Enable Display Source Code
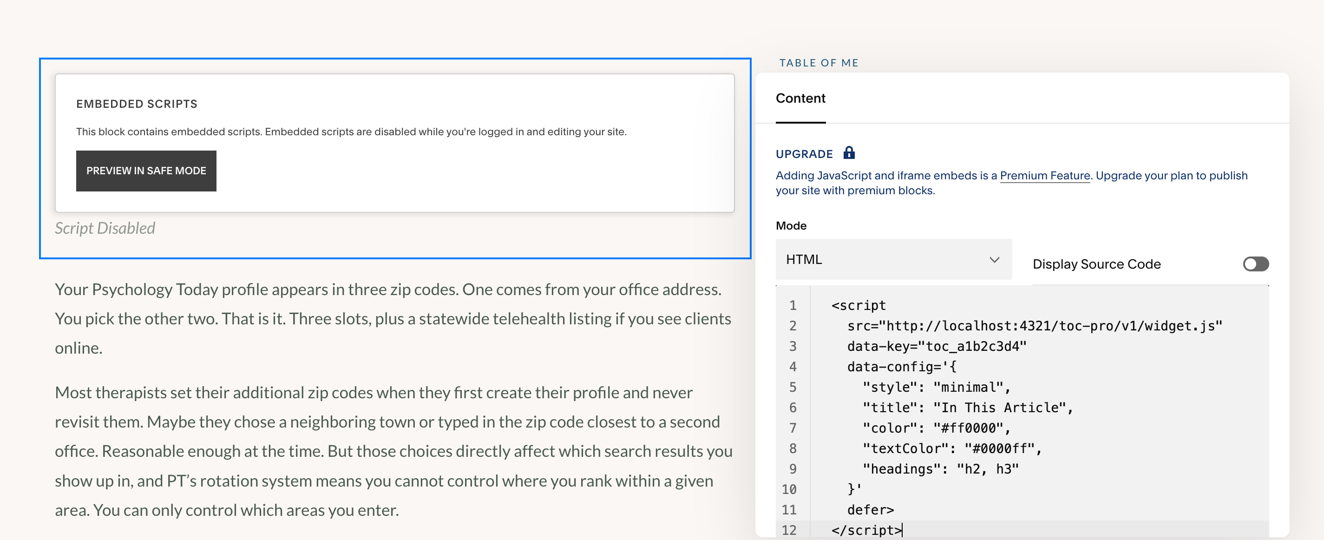 tap(1256, 264)
